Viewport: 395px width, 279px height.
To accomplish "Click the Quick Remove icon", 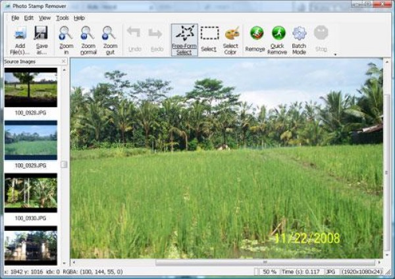I will pyautogui.click(x=278, y=34).
